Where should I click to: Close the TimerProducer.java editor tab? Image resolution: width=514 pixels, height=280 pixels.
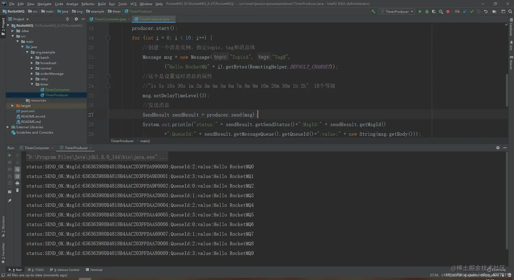click(172, 19)
